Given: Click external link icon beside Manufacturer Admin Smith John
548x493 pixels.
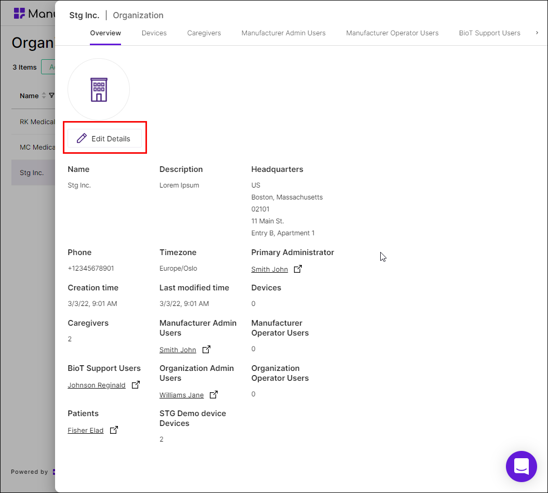Looking at the screenshot, I should 207,349.
